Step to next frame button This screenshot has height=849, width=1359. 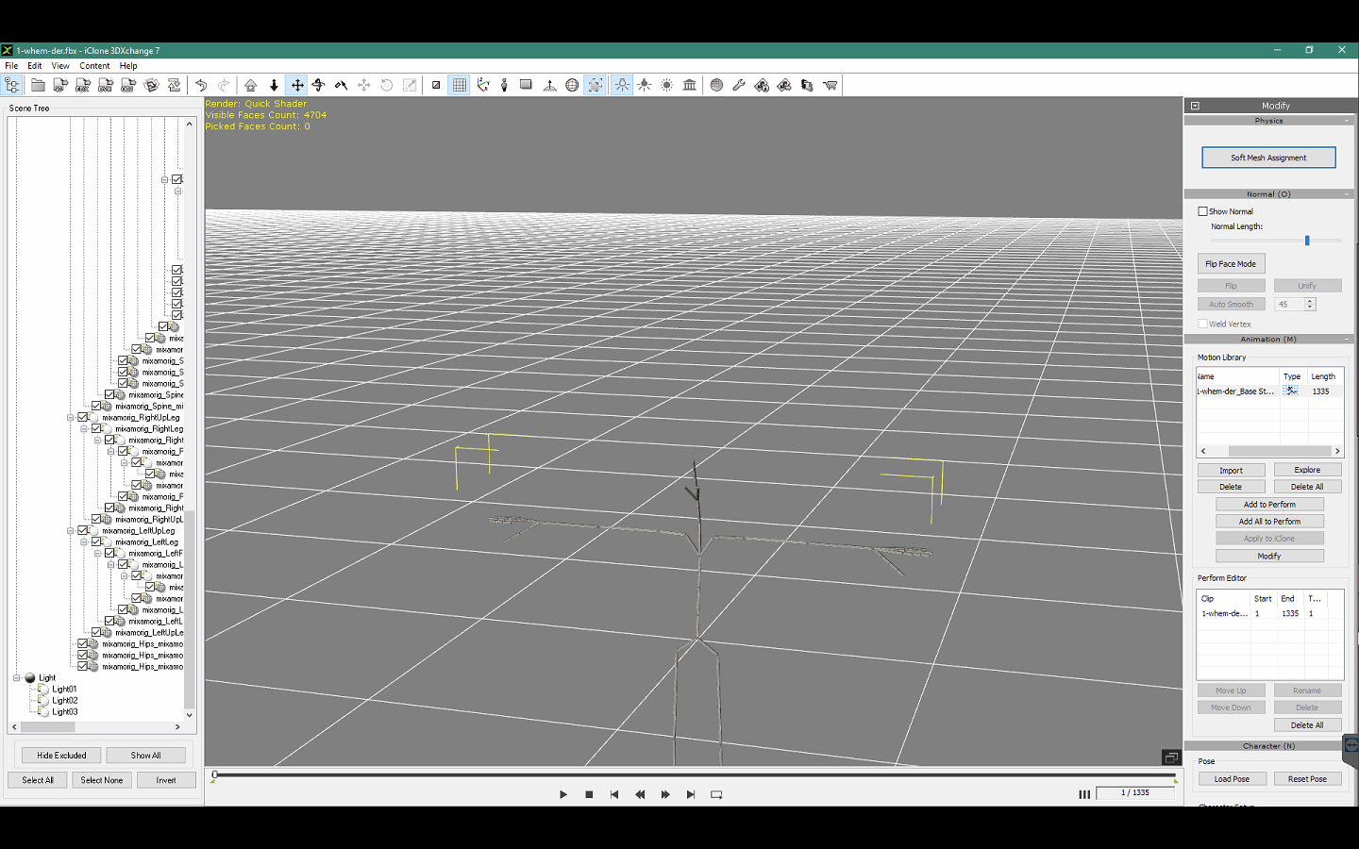665,794
